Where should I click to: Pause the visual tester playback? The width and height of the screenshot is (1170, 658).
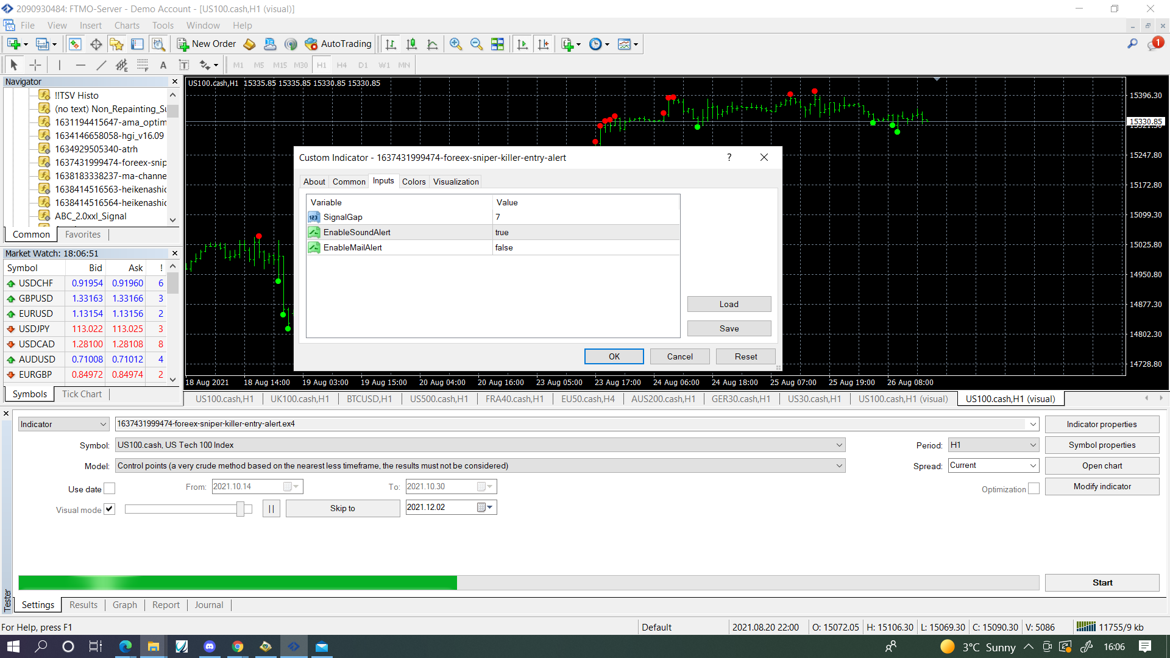tap(271, 509)
